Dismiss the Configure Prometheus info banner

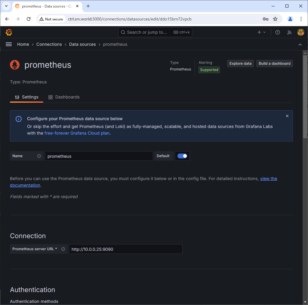[x=287, y=116]
